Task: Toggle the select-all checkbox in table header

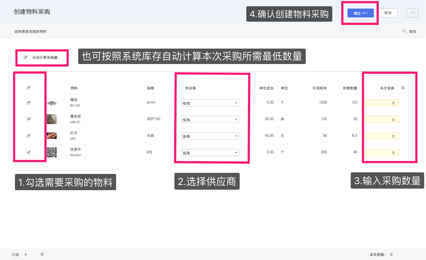Action: pyautogui.click(x=28, y=87)
